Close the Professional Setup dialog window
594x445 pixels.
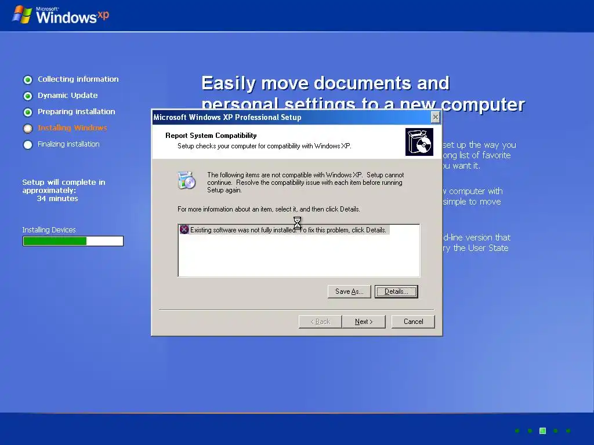[436, 117]
